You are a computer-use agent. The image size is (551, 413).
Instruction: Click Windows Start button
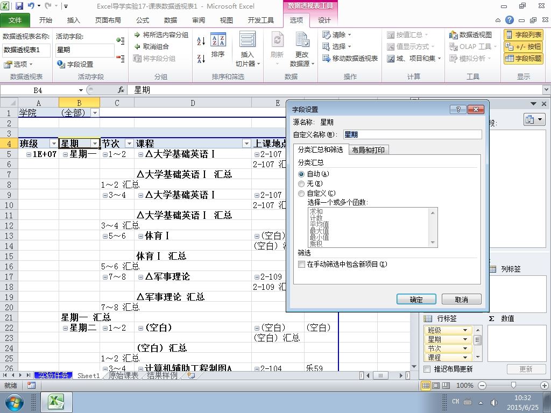coord(13,402)
